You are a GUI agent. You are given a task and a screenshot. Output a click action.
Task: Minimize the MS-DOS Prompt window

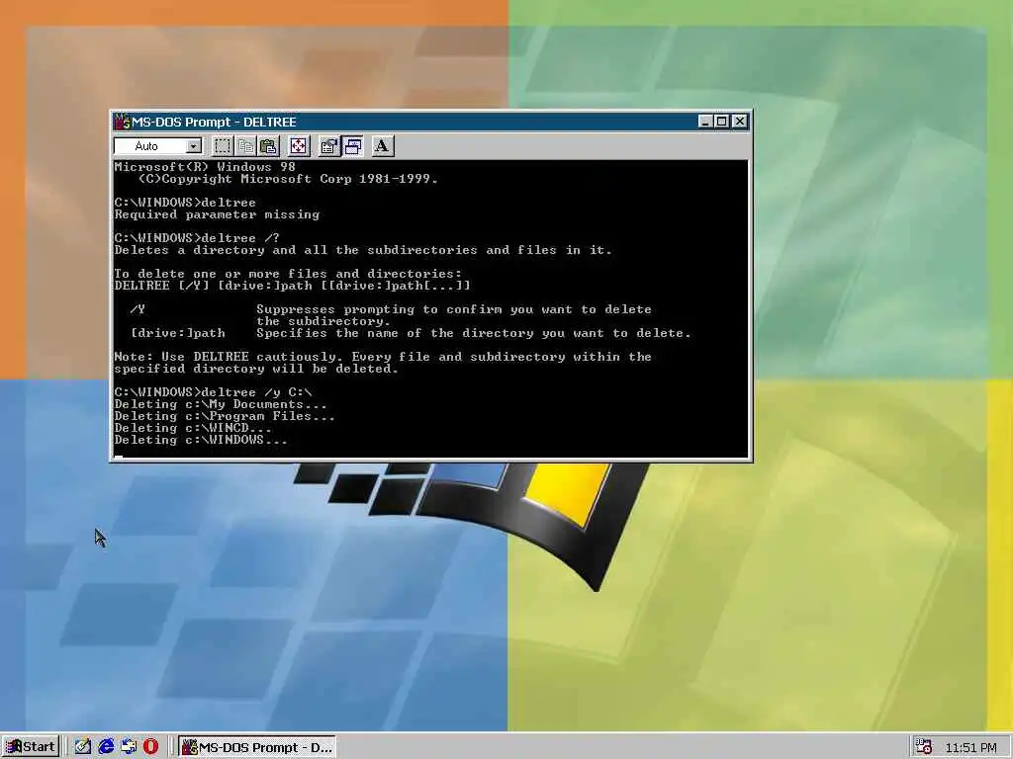click(x=705, y=122)
